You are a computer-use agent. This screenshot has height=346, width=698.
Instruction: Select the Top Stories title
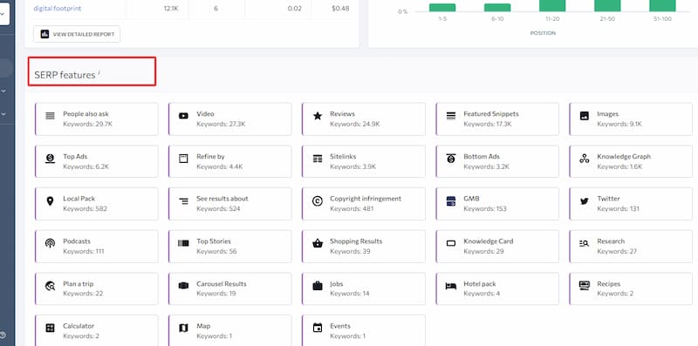click(214, 241)
